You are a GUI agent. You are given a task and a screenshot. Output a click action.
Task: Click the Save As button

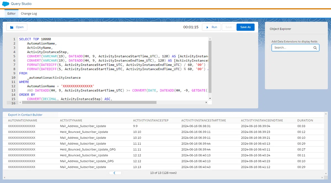pos(245,27)
